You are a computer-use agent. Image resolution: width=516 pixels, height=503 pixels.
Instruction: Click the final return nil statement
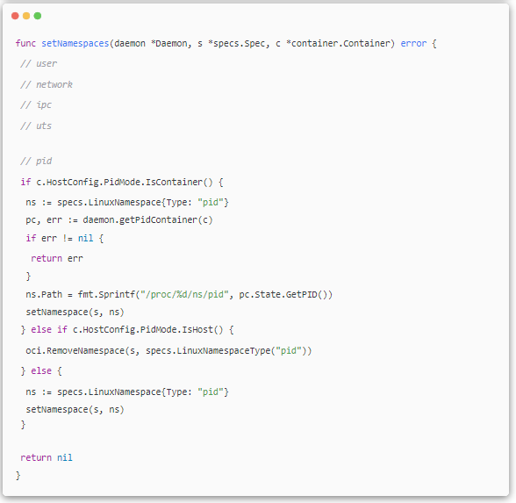tap(47, 457)
